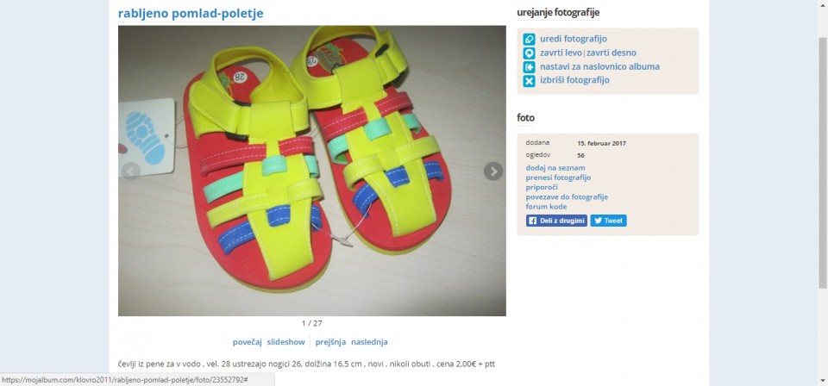Viewport: 828px width, 386px height.
Task: Click 'naslednja' to view next photo
Action: (369, 342)
